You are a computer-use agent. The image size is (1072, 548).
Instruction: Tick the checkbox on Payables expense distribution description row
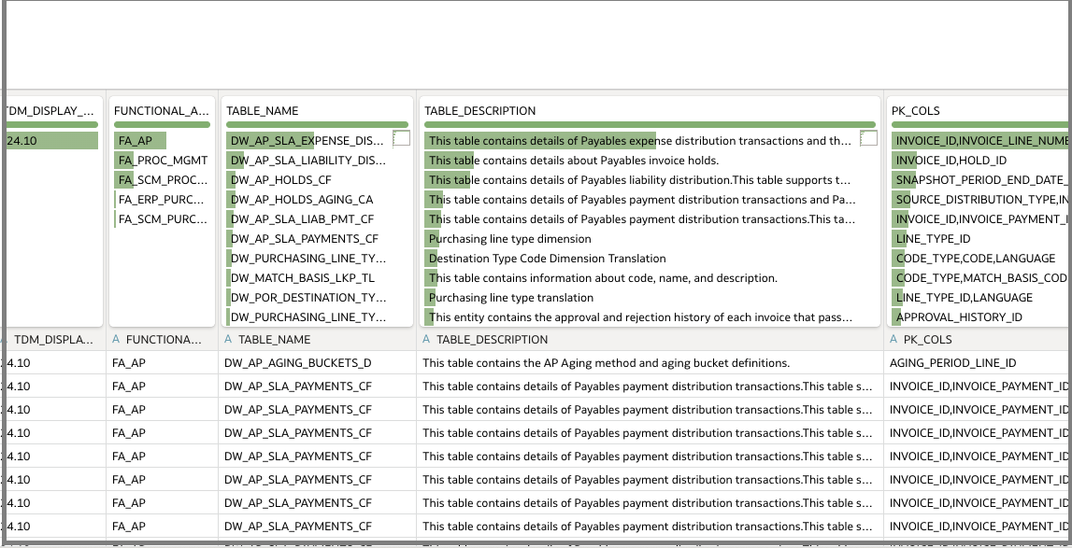click(x=868, y=139)
